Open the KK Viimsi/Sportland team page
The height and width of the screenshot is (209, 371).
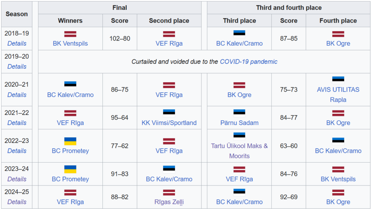(x=169, y=123)
